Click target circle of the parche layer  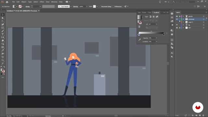(204, 17)
